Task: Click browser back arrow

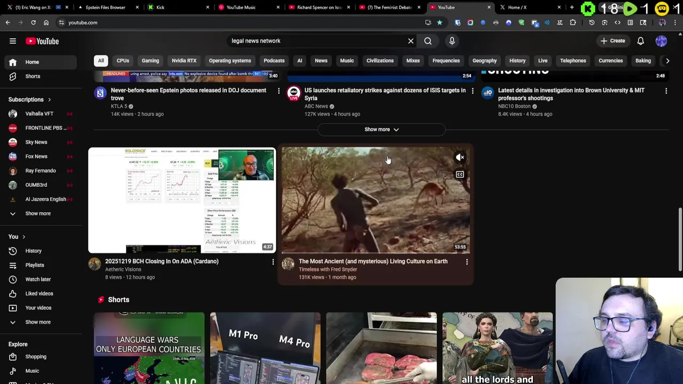Action: point(8,22)
